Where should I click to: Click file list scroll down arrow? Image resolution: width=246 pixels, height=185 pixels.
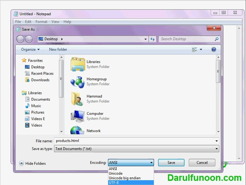coord(218,132)
